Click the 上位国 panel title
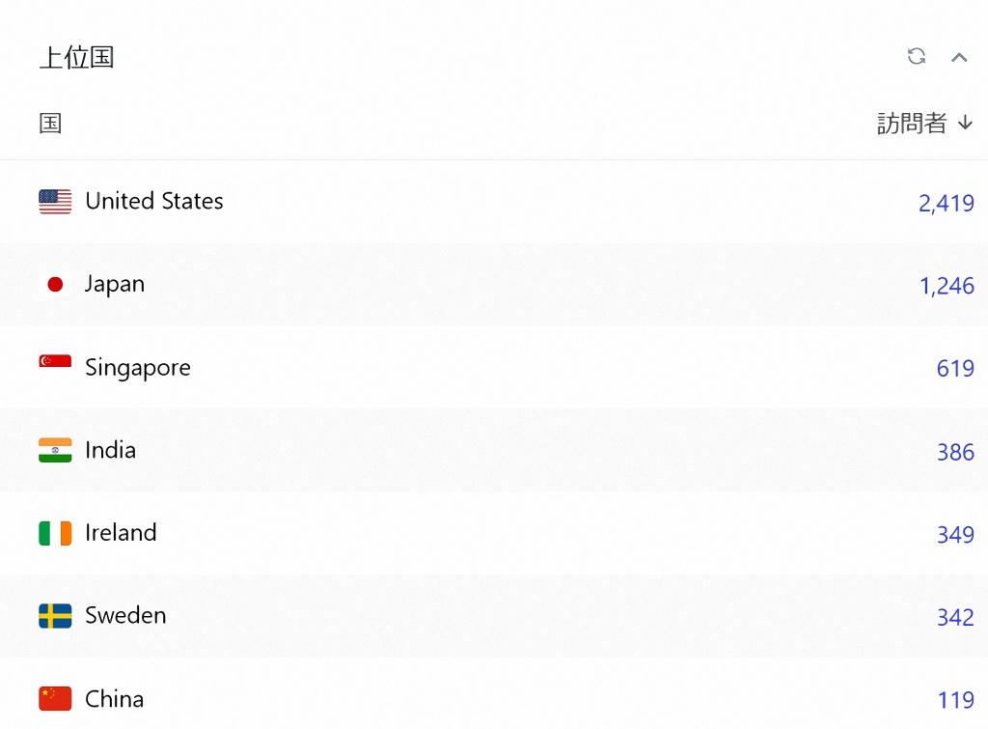 tap(76, 57)
